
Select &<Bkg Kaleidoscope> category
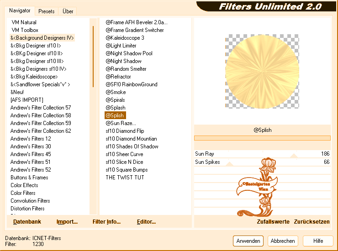click(x=34, y=77)
